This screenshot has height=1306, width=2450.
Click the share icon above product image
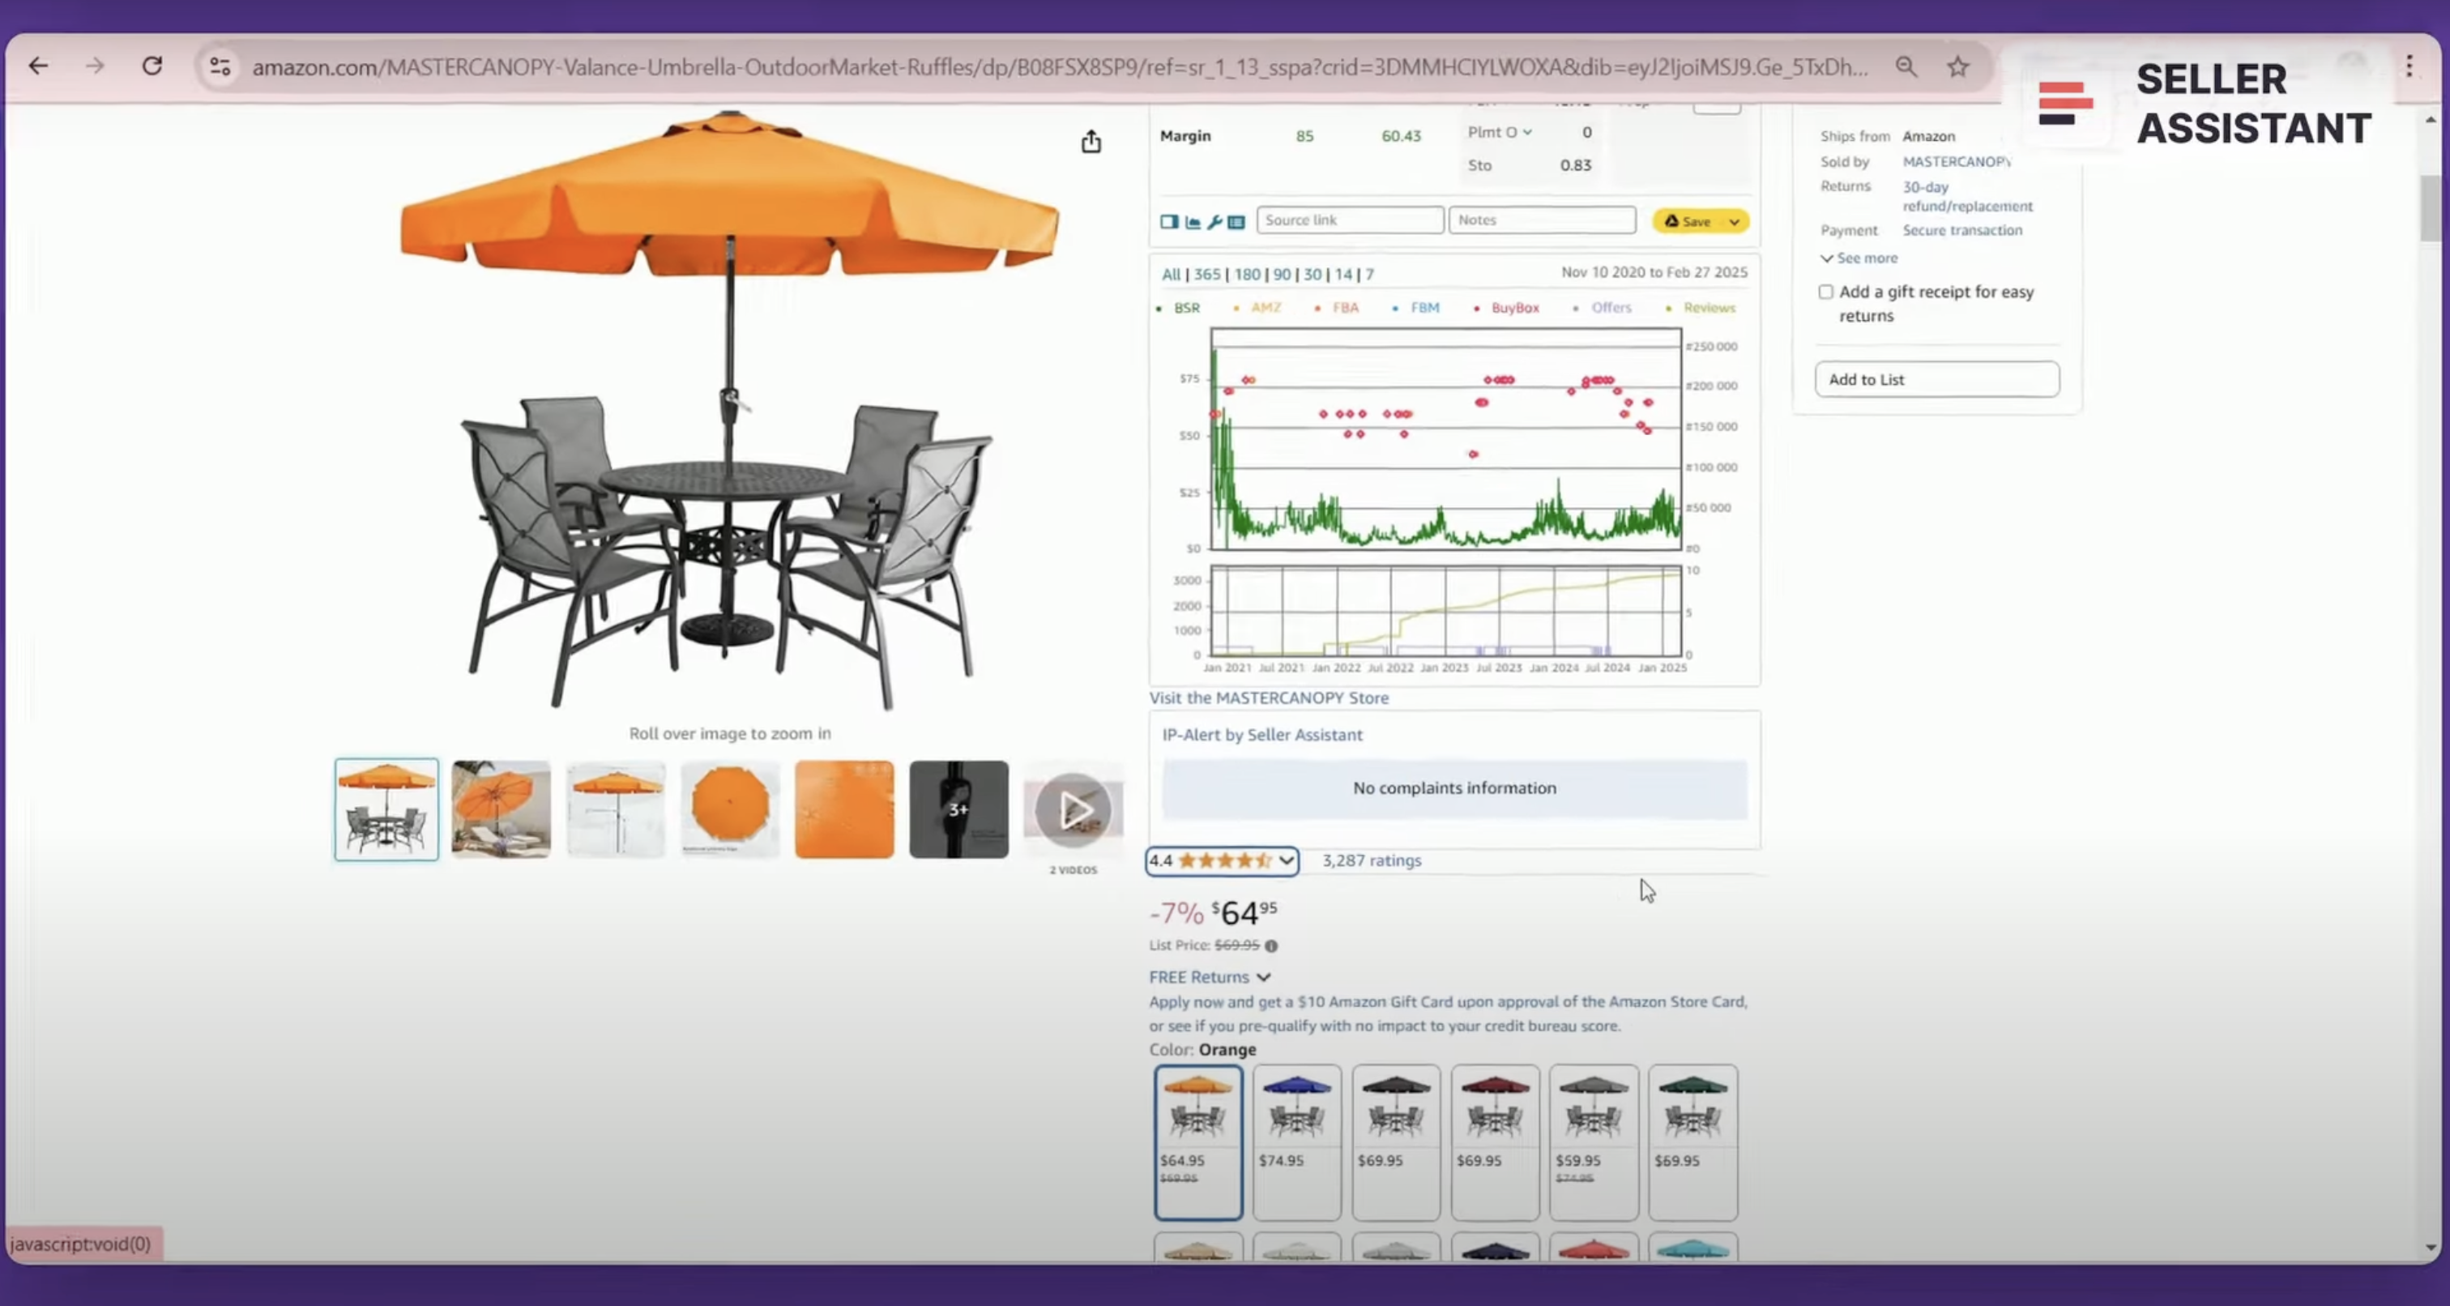[1091, 142]
